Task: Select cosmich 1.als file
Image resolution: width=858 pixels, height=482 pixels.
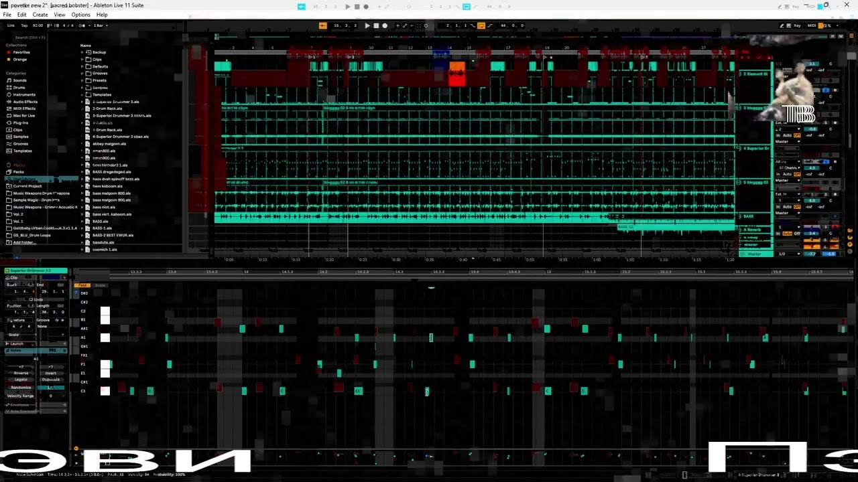Action: pos(105,249)
